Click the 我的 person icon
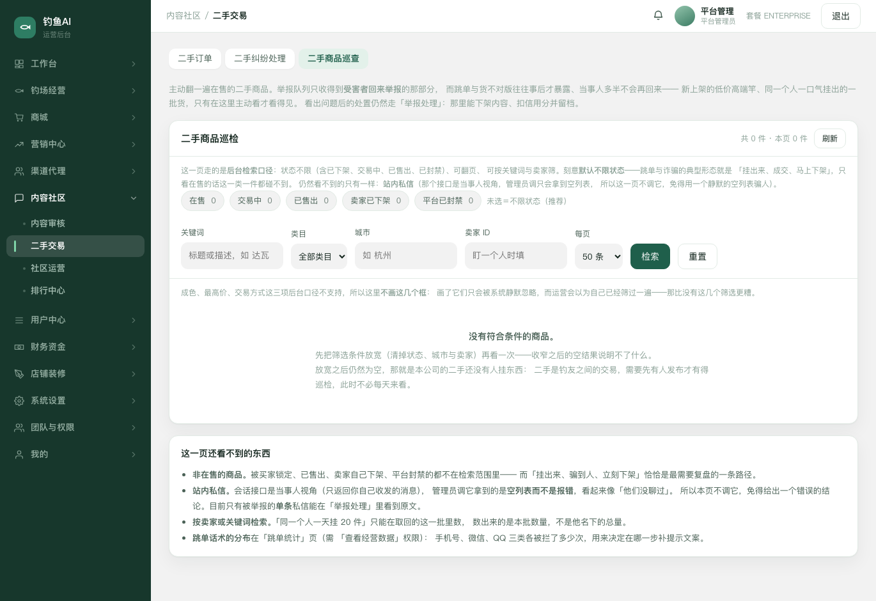This screenshot has height=601, width=876. click(x=19, y=455)
